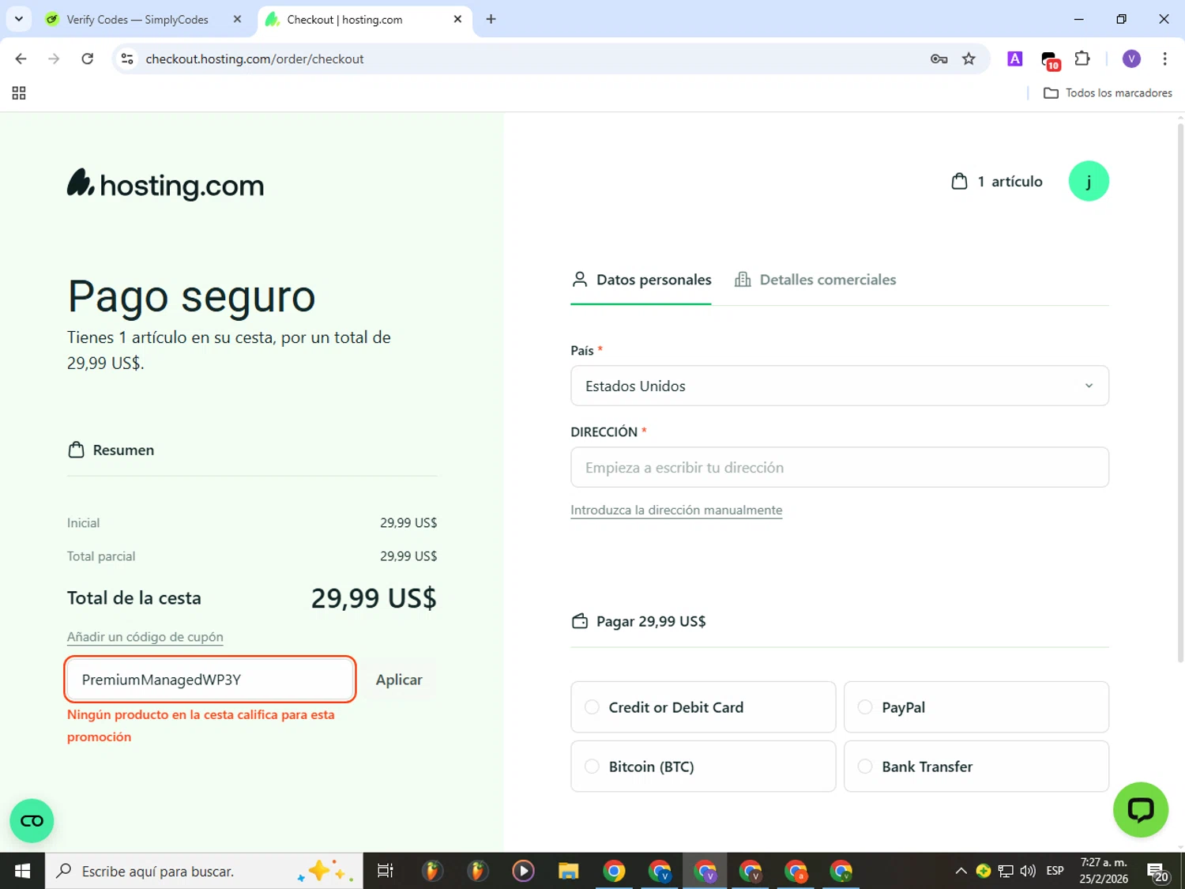Go back with the browser back arrow
1185x889 pixels.
21,58
